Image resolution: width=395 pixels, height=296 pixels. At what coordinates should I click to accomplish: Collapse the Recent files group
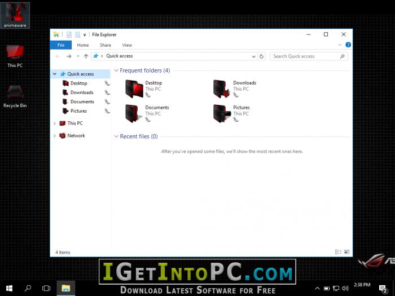point(116,136)
